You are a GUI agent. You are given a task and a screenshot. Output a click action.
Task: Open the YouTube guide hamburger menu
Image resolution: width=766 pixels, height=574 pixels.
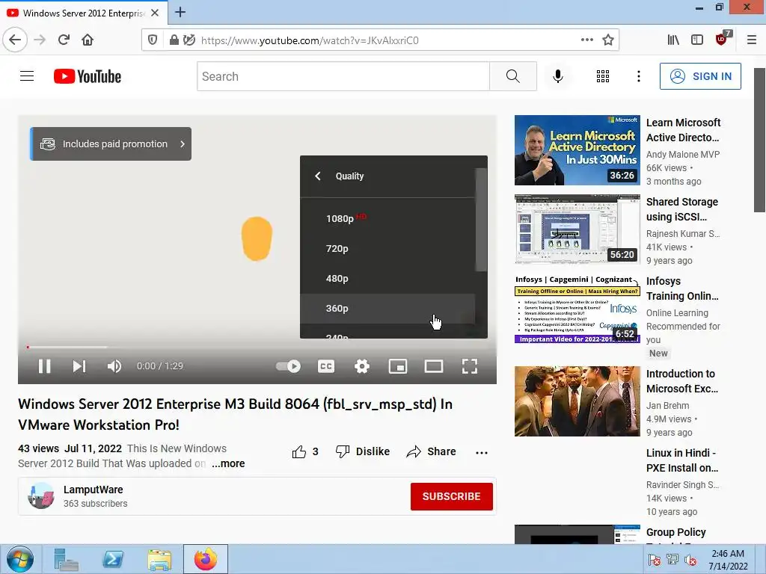(x=27, y=76)
